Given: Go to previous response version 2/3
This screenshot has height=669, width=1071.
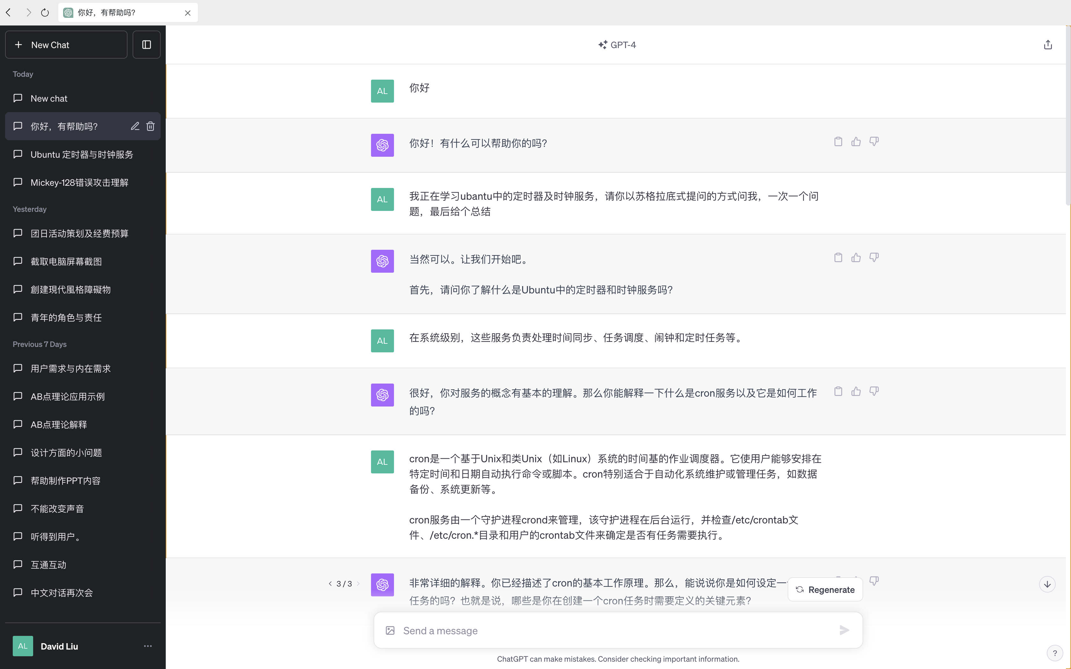Looking at the screenshot, I should 330,584.
